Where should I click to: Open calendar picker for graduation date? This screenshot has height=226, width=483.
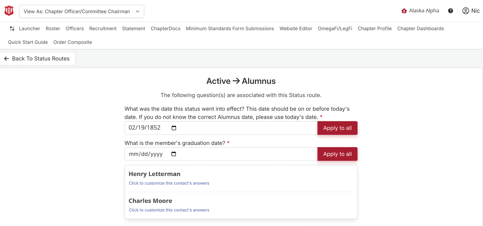pyautogui.click(x=174, y=154)
